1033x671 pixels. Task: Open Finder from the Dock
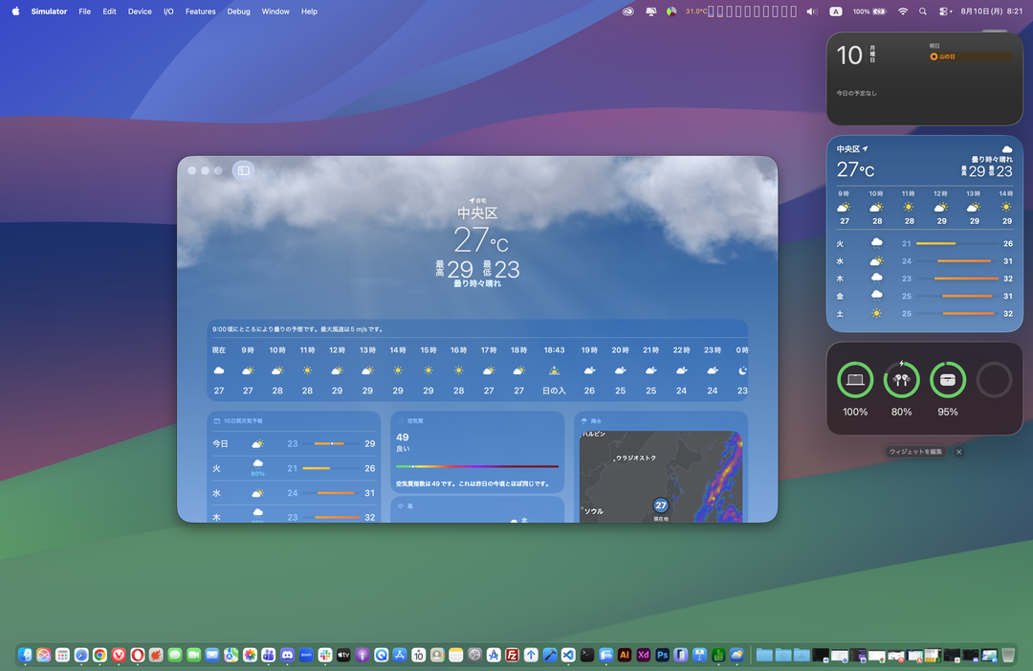tap(25, 655)
